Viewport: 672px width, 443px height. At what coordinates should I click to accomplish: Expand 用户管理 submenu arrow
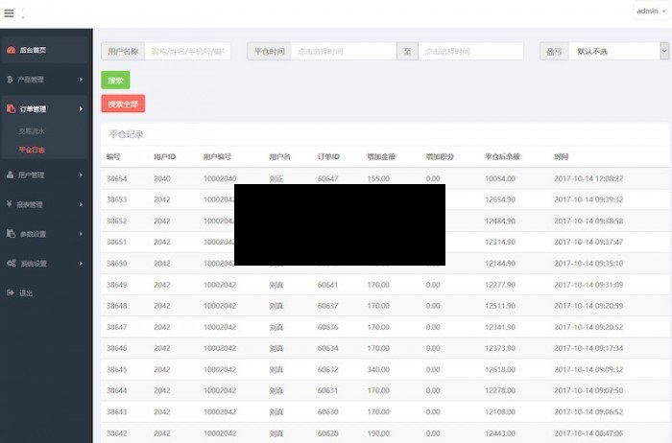click(81, 175)
